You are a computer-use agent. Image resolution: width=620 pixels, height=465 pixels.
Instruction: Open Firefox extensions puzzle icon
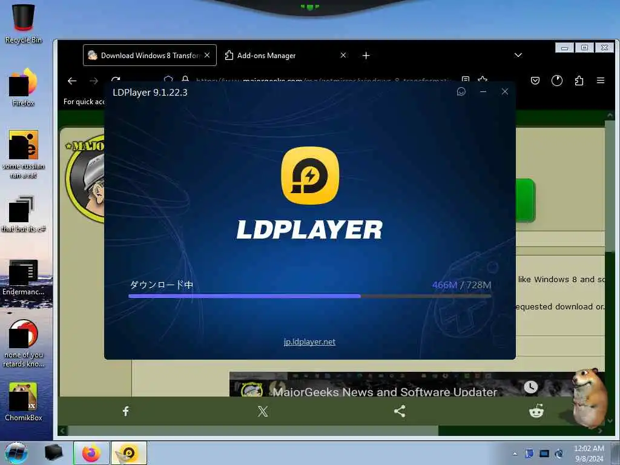pos(579,81)
